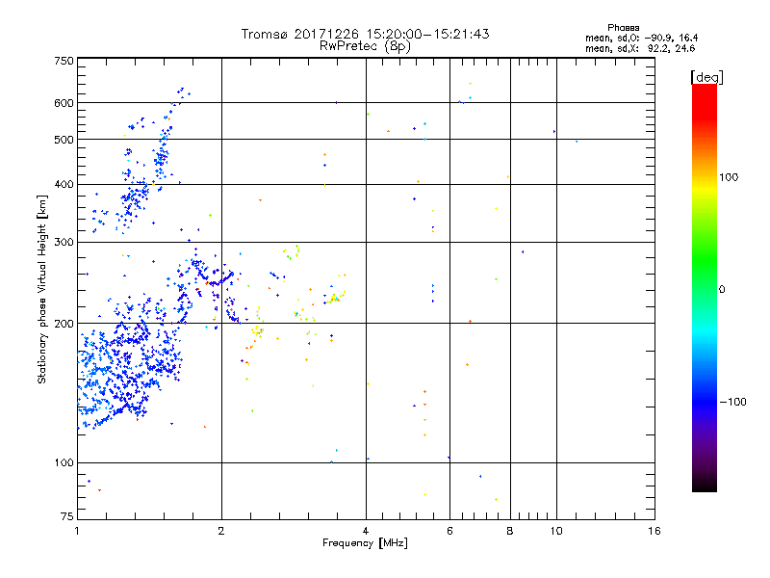Click the '100' colorbar tick label
770x578 pixels.
point(729,177)
